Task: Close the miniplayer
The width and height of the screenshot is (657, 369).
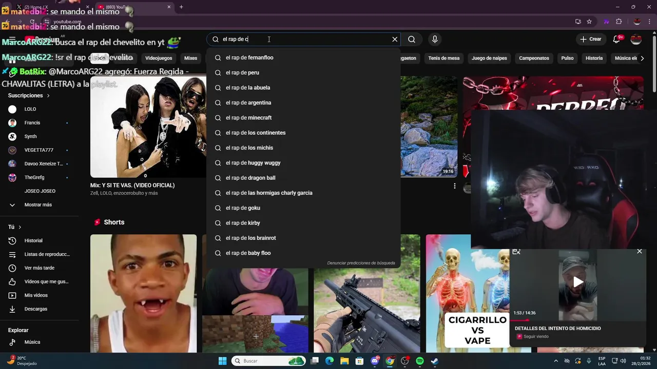Action: click(x=640, y=251)
